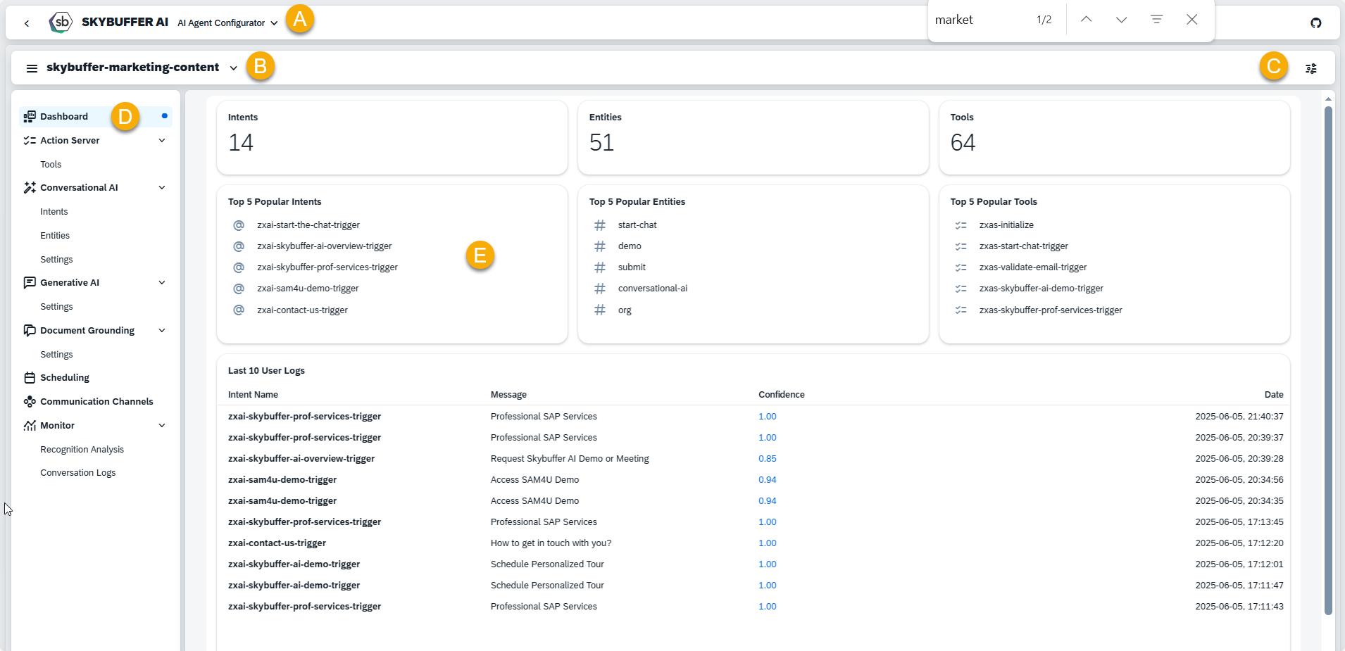This screenshot has width=1345, height=651.
Task: Open Scheduling in the sidebar
Action: coord(65,378)
